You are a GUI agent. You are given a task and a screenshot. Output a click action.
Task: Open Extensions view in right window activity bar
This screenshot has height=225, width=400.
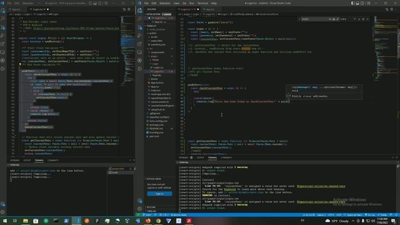pyautogui.click(x=139, y=44)
